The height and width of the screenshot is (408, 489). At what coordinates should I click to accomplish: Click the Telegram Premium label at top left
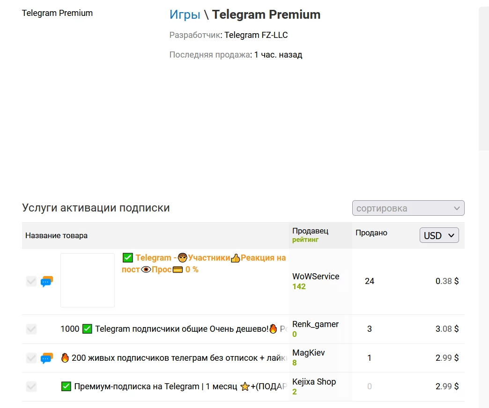tap(58, 13)
